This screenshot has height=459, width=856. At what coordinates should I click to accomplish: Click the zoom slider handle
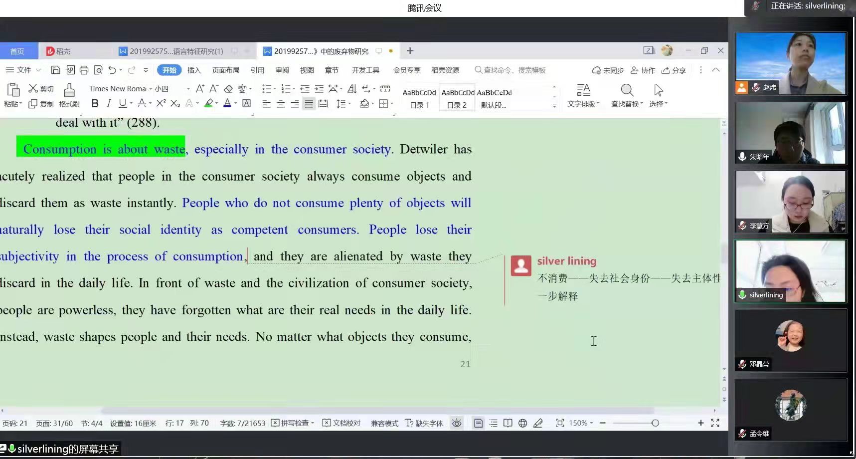655,423
